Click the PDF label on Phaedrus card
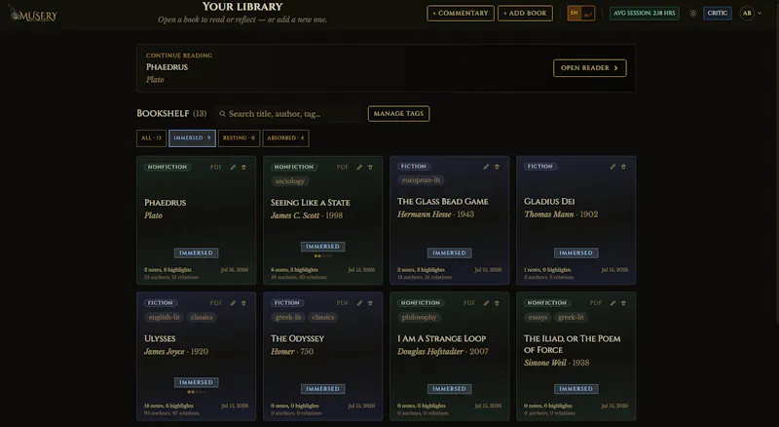 (x=216, y=168)
